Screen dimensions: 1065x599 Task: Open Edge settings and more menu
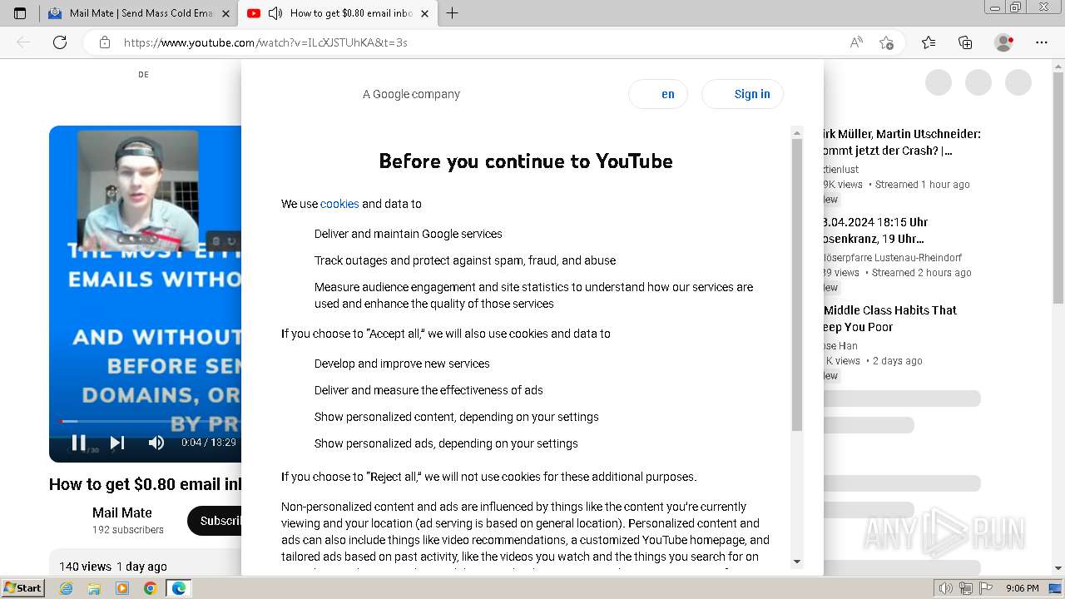(1042, 42)
